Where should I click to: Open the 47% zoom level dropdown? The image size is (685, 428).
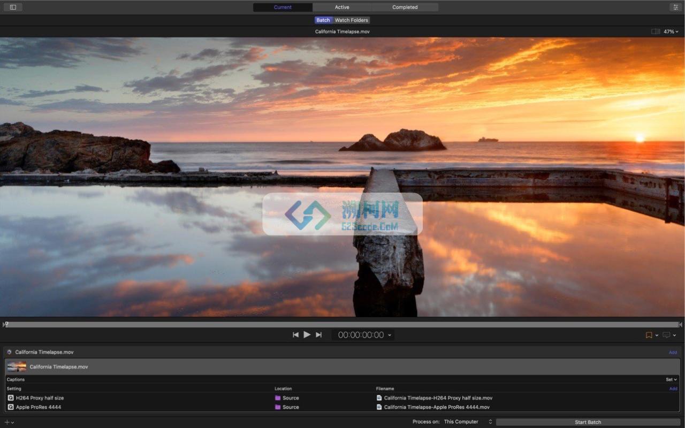click(x=671, y=32)
